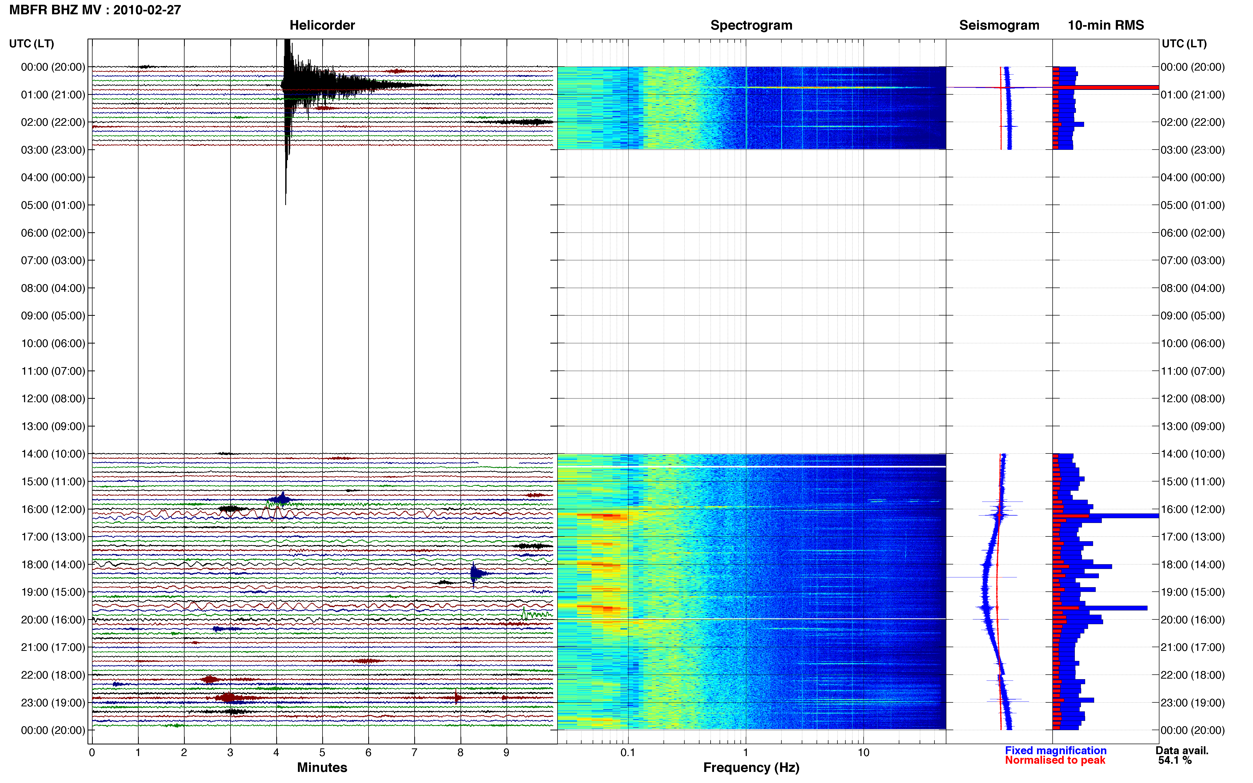Click the plot title MBFR BHZ MV : 2010-02-27

(x=95, y=10)
